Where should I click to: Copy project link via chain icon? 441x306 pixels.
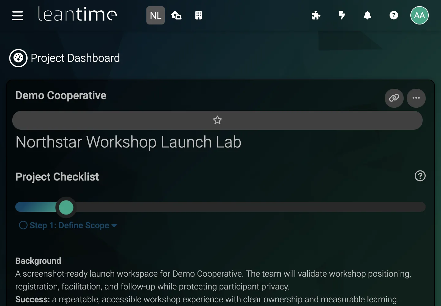394,98
